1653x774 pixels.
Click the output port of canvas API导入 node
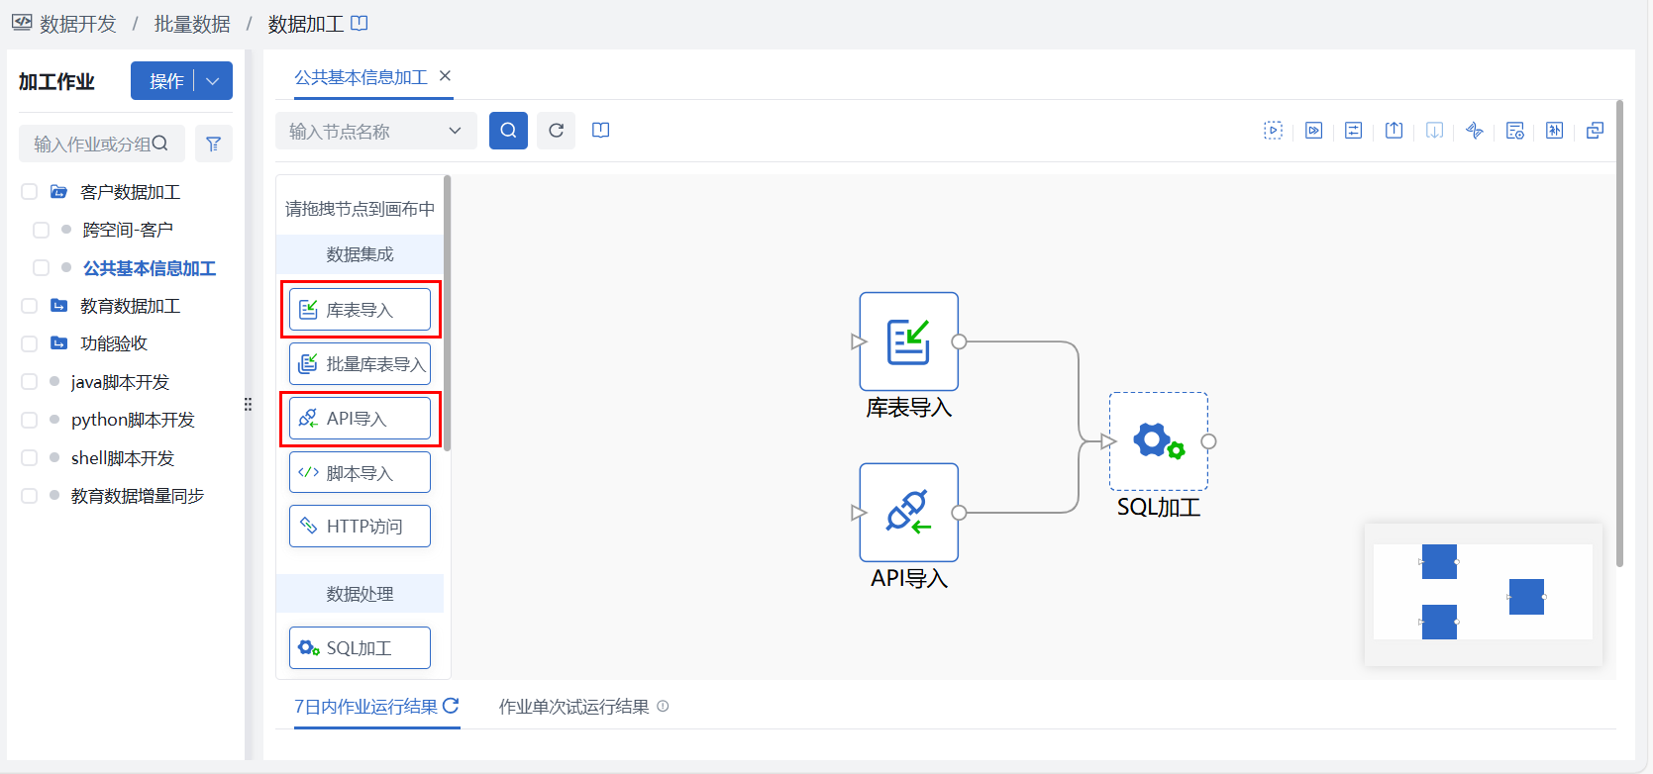pos(959,513)
